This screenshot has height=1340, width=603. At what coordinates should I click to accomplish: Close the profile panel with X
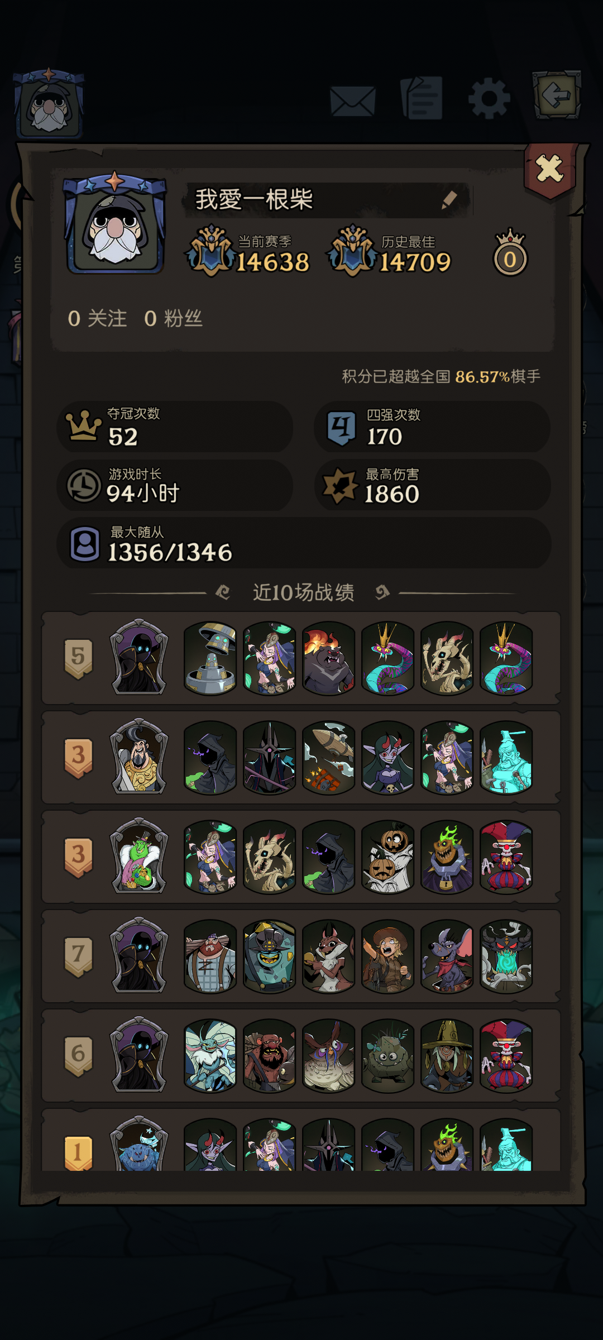[550, 169]
